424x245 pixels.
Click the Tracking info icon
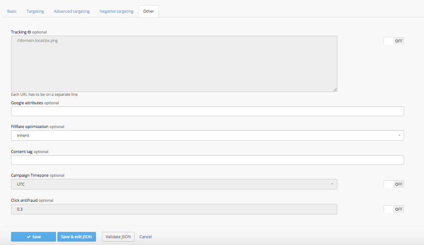pos(29,32)
